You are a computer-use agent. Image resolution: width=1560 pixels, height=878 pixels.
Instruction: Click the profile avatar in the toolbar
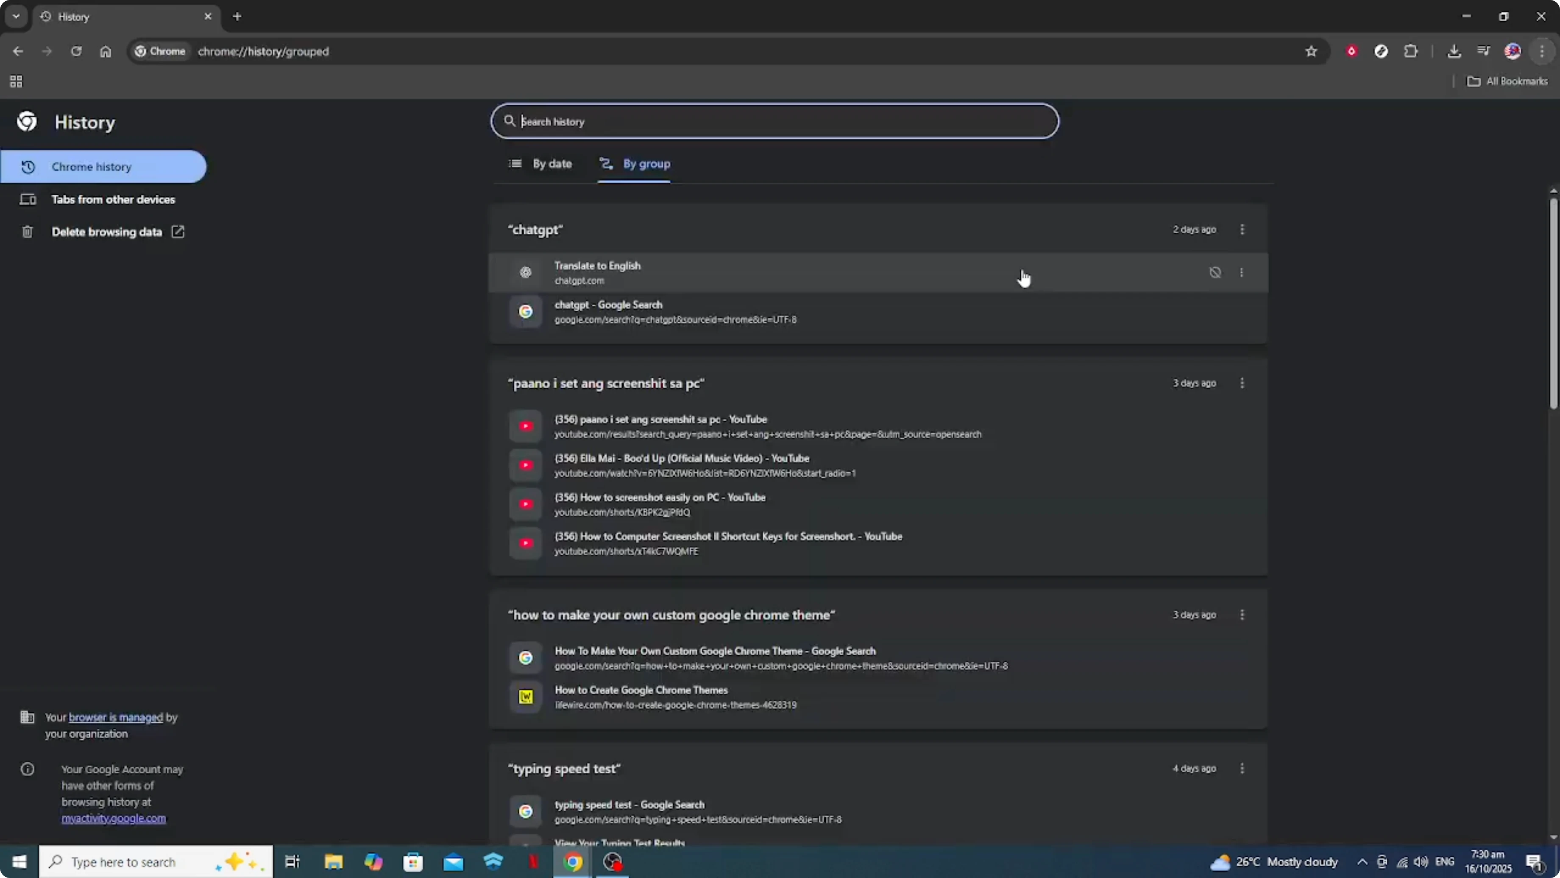click(1513, 51)
